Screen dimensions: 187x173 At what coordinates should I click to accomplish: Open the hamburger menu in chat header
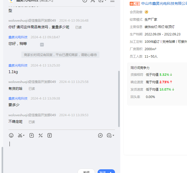pyautogui.click(x=112, y=1)
